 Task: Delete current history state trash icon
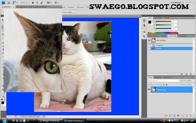click(x=190, y=74)
